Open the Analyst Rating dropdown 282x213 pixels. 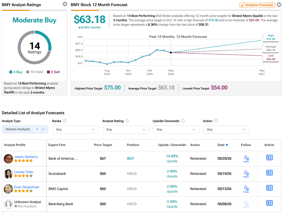coord(125,130)
